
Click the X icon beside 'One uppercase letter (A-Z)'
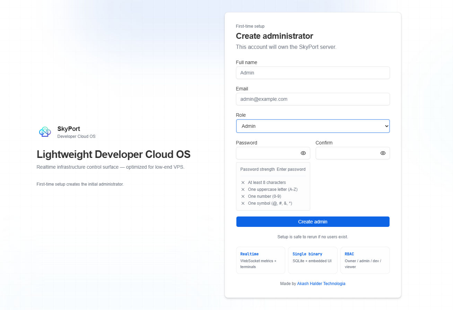point(243,189)
